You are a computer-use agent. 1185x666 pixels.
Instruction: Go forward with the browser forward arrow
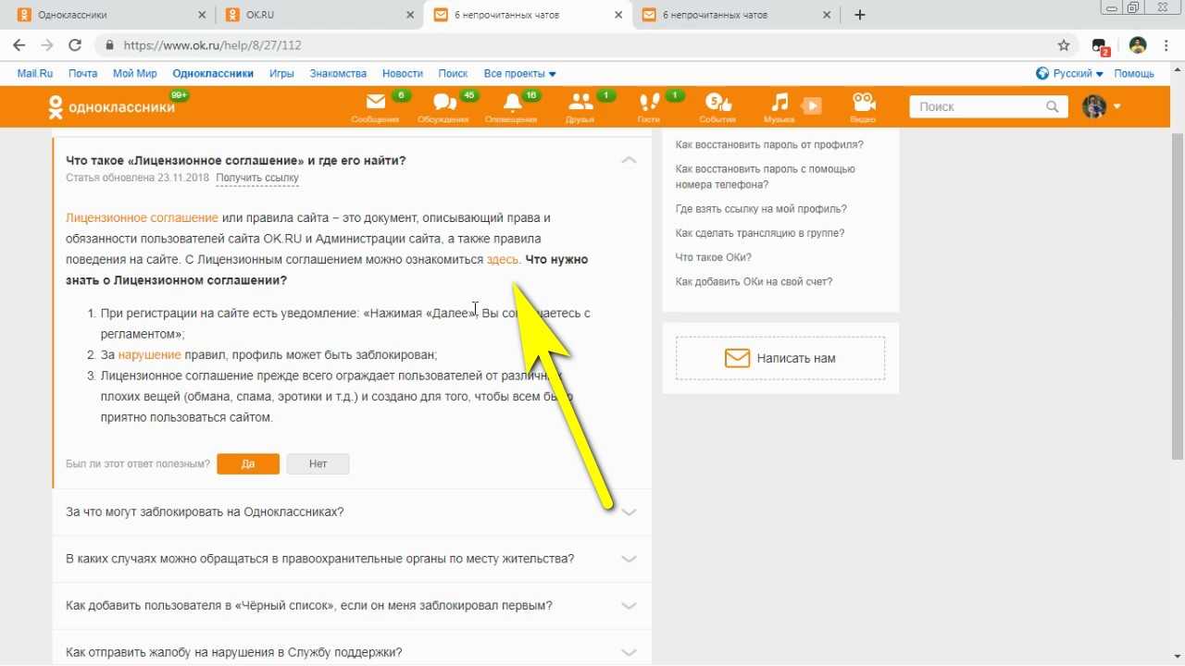(x=47, y=45)
